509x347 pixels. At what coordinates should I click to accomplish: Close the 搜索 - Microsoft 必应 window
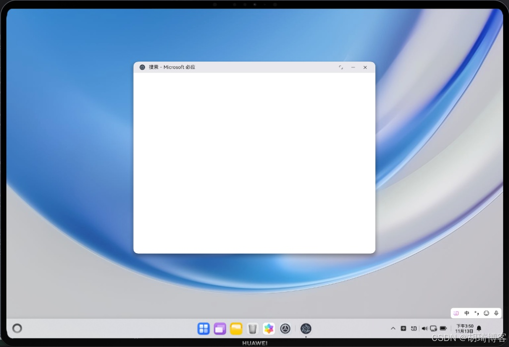[x=365, y=68]
